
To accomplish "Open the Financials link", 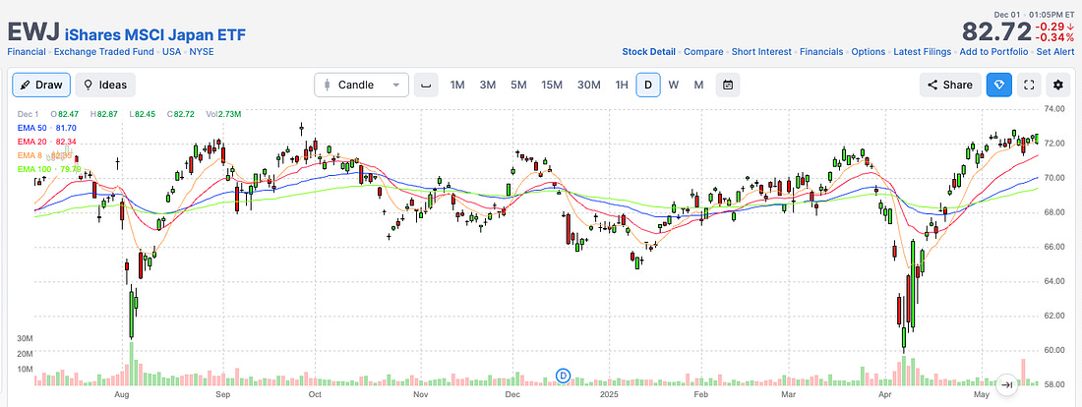I will click(821, 52).
